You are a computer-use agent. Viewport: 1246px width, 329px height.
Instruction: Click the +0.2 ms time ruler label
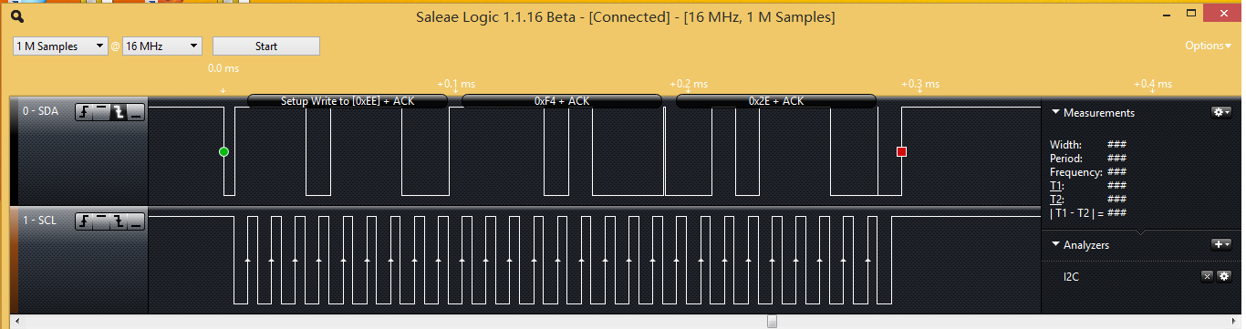pyautogui.click(x=689, y=84)
